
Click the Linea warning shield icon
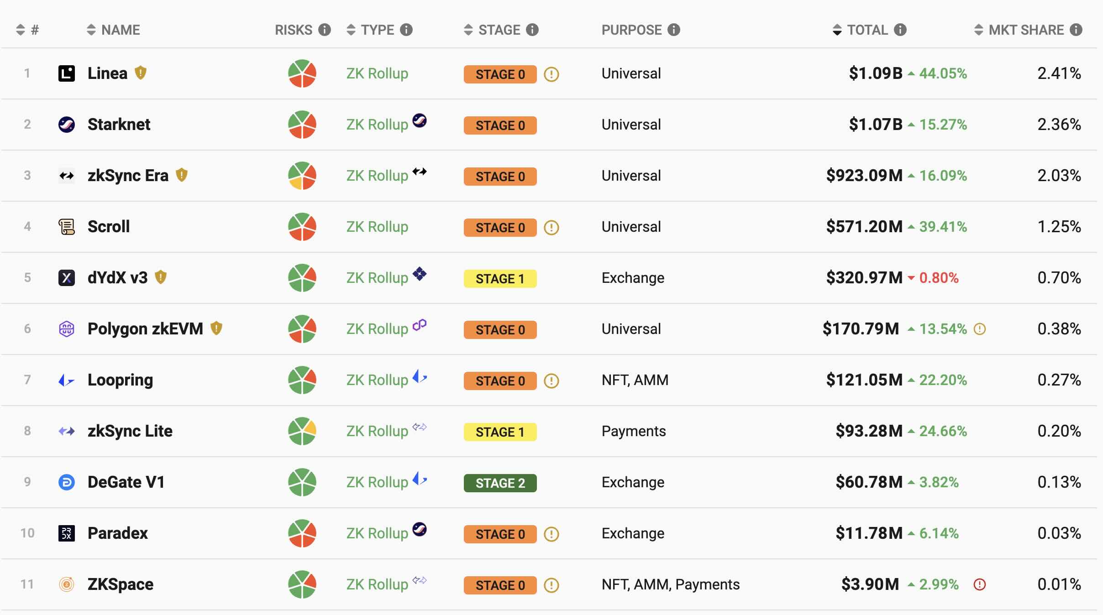(x=141, y=73)
